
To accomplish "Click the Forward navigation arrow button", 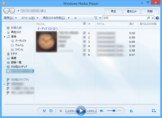I will click(x=12, y=11).
